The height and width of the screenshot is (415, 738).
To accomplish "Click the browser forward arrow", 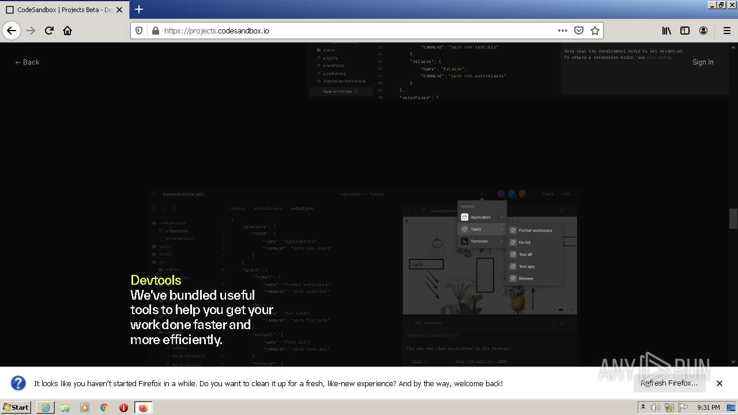I will pos(31,31).
